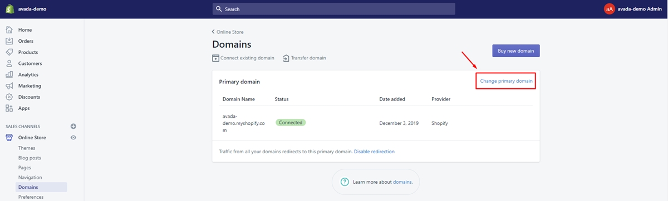Screen dimensions: 668x201
Task: Click the SALES CHANNELS section label
Action: [23, 127]
